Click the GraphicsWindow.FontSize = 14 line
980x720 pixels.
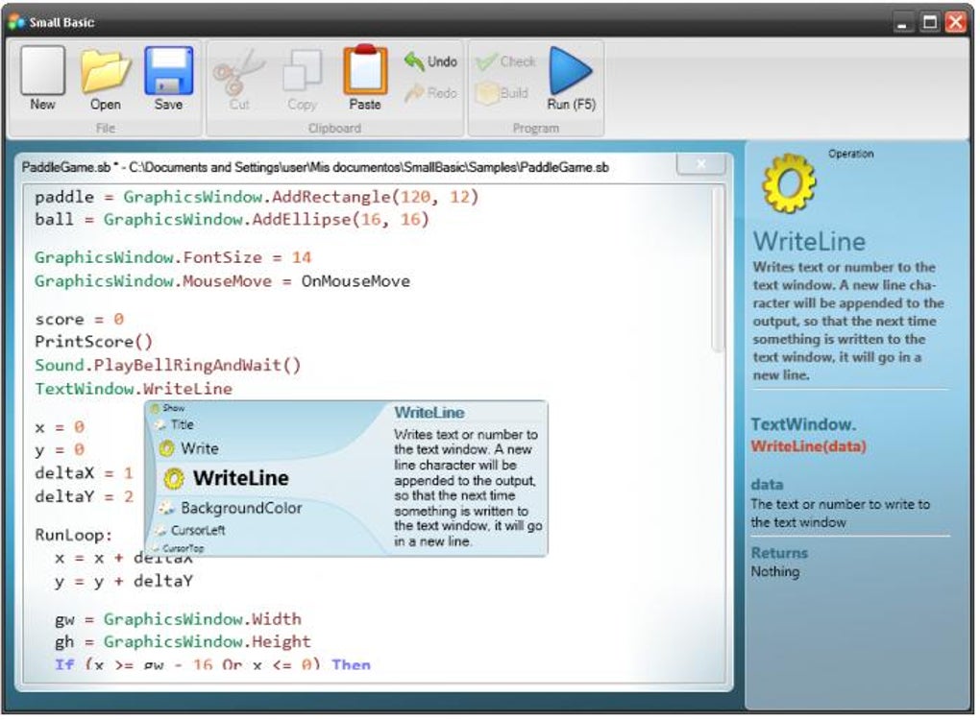[x=173, y=257]
